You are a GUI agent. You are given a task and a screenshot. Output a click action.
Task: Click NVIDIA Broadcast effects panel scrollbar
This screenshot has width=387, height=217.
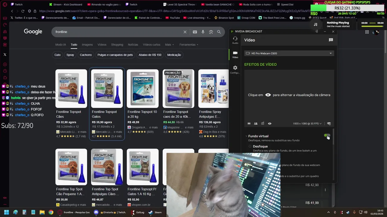click(x=334, y=137)
